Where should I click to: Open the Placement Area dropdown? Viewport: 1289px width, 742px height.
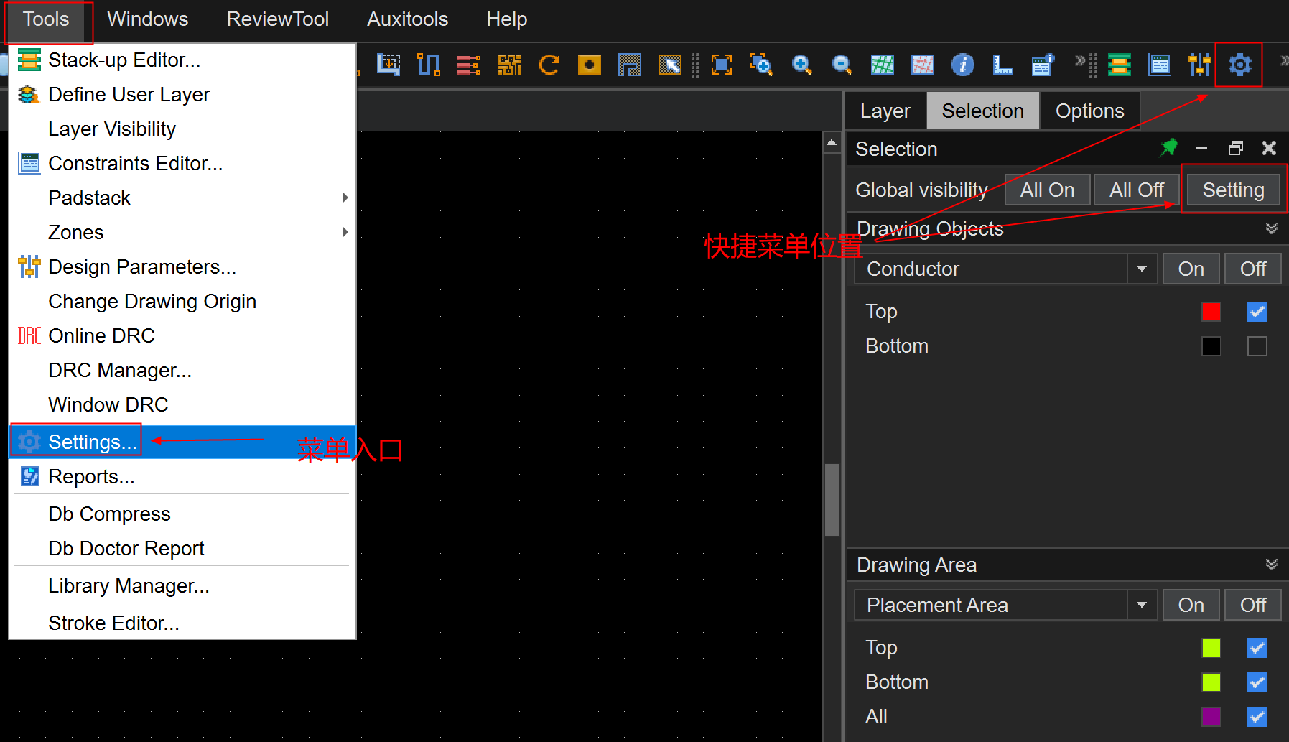point(1141,605)
